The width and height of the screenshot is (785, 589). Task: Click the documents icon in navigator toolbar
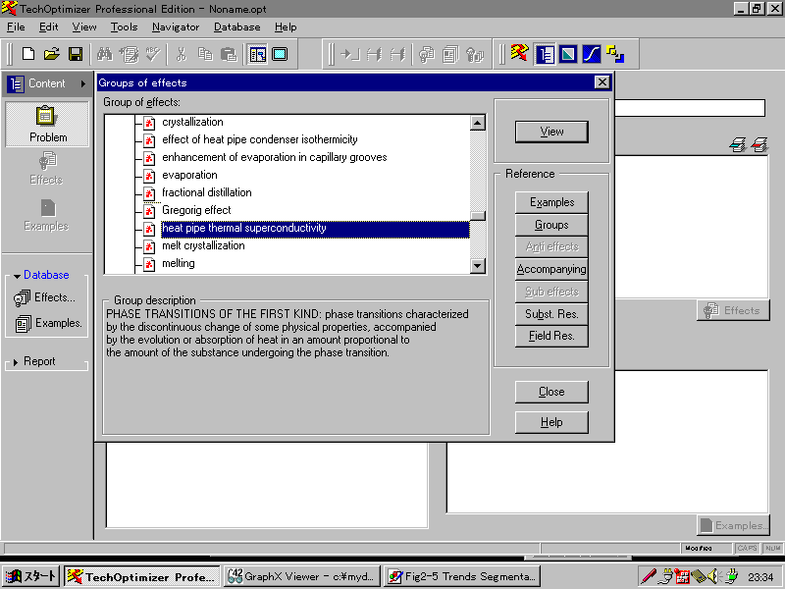(x=450, y=54)
